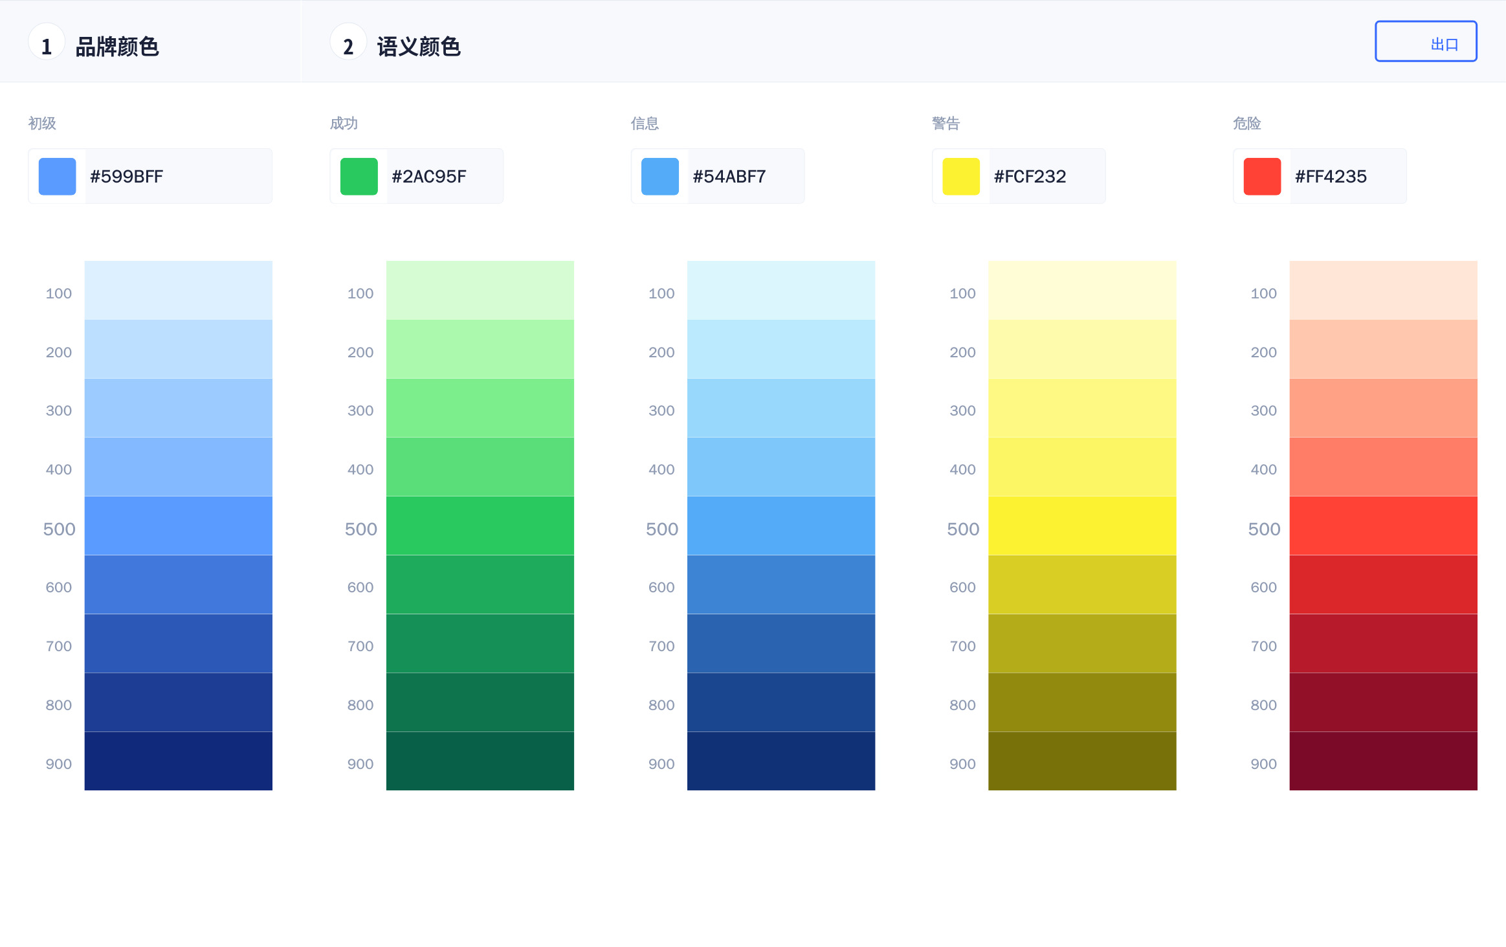Edit the #FCF232 hex input field
Screen dimensions: 1506x947
[x=1046, y=176]
